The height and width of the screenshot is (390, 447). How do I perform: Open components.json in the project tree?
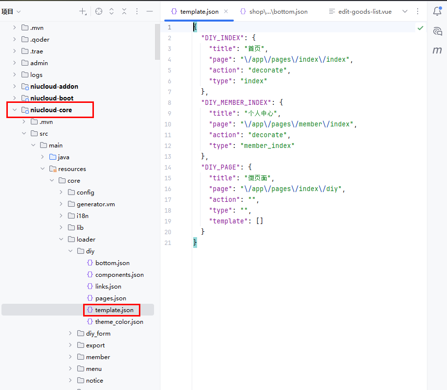(x=119, y=275)
